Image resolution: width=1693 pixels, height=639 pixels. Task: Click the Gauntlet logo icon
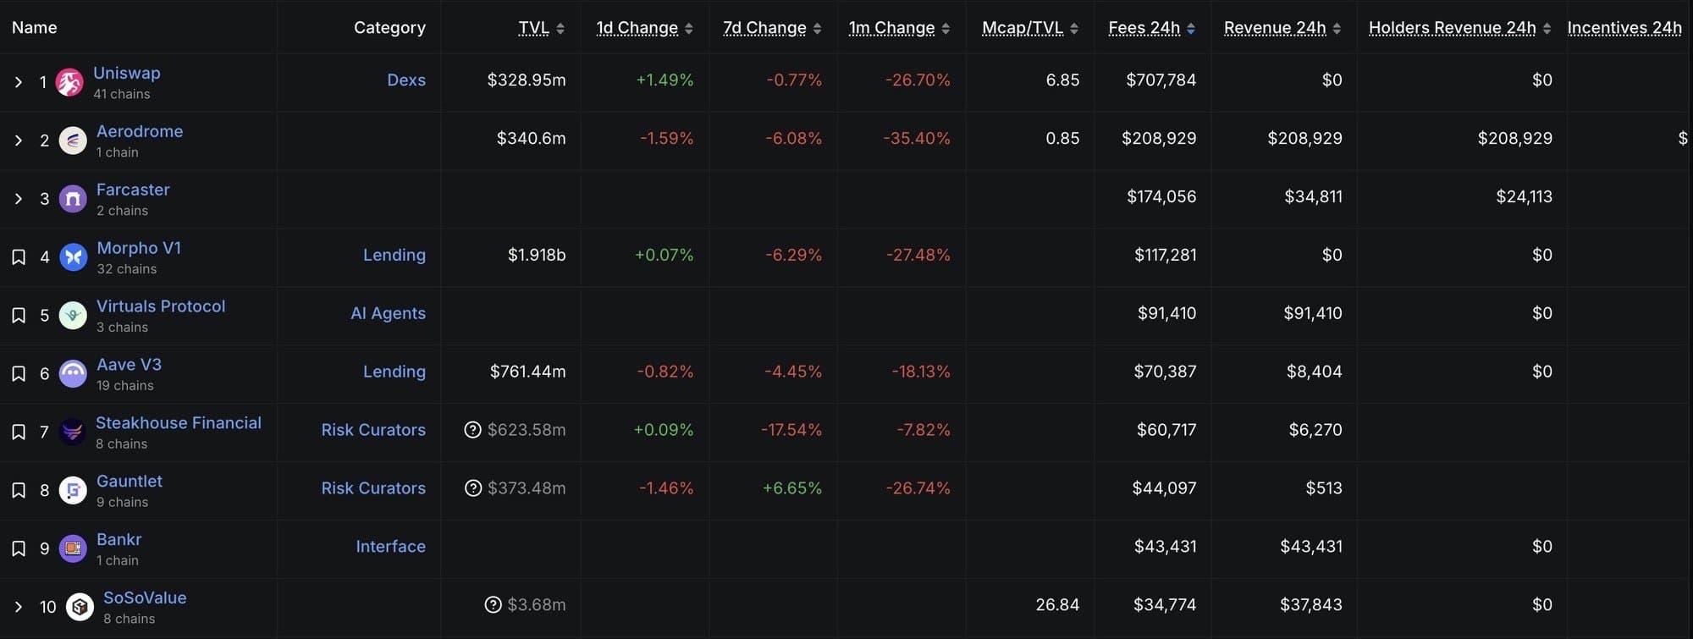click(x=73, y=490)
